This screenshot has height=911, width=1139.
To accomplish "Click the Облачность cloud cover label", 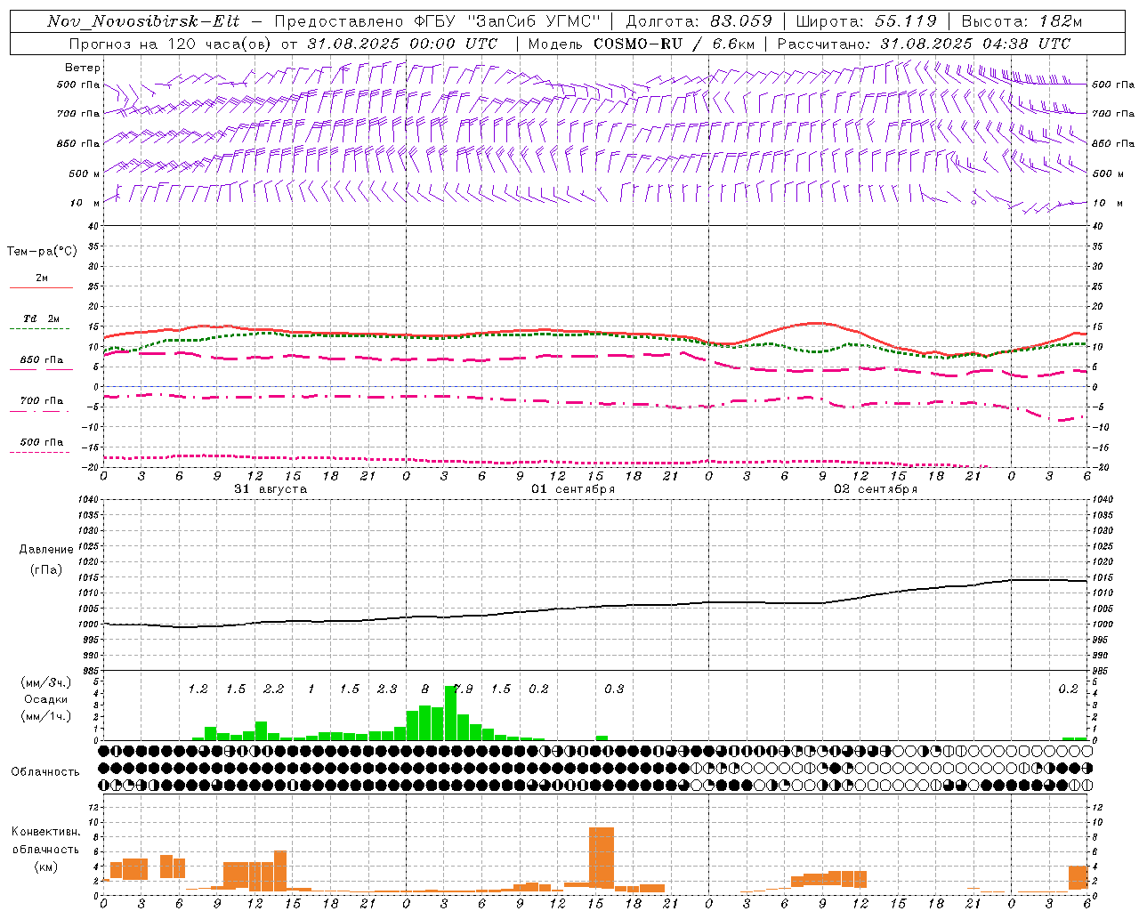I will 45,771.
